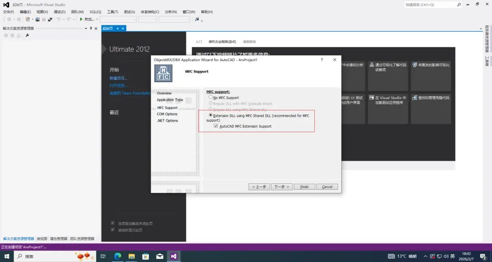
Task: Click the Solution Explorer home icon
Action: pos(19,35)
